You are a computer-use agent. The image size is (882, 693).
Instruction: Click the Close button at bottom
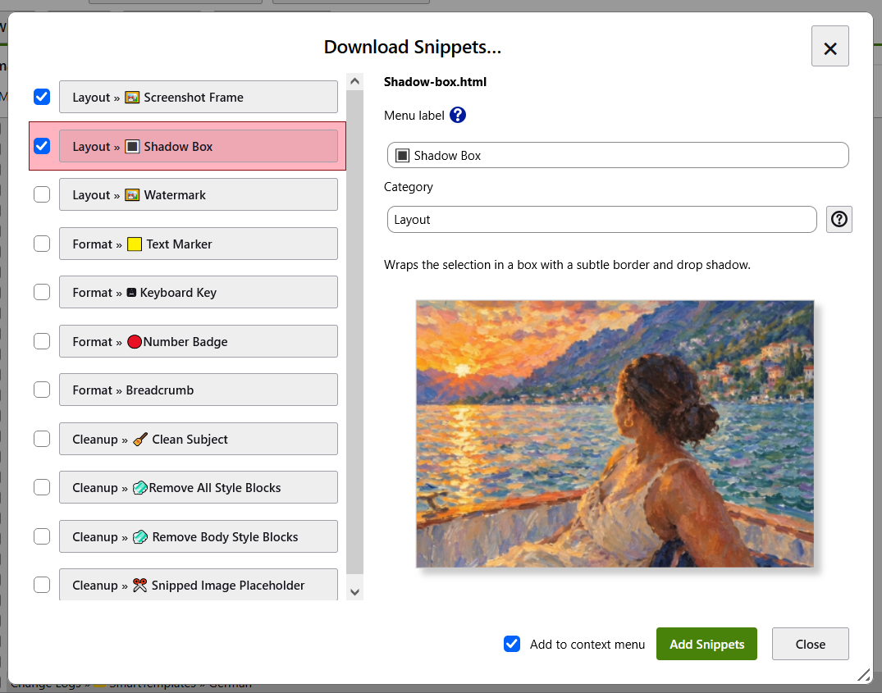(810, 644)
